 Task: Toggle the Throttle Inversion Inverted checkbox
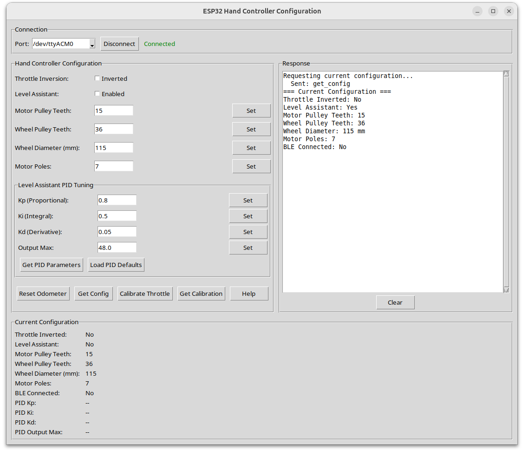[x=98, y=79]
